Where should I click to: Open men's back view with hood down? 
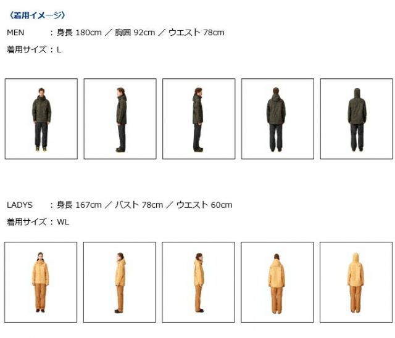[x=278, y=119]
